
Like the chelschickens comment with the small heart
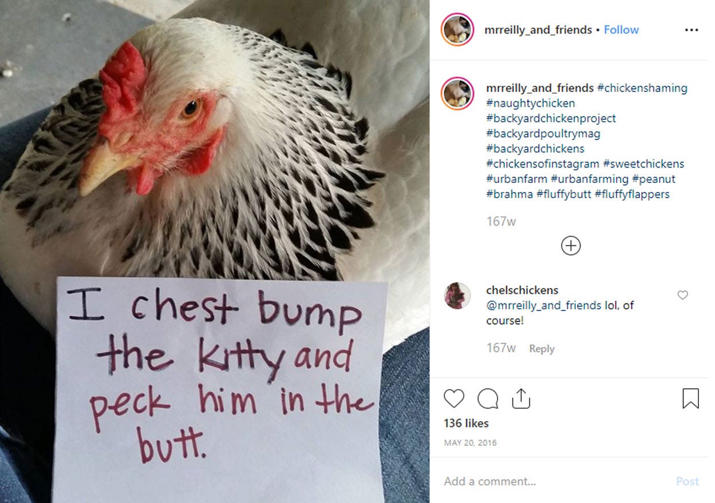[x=682, y=295]
